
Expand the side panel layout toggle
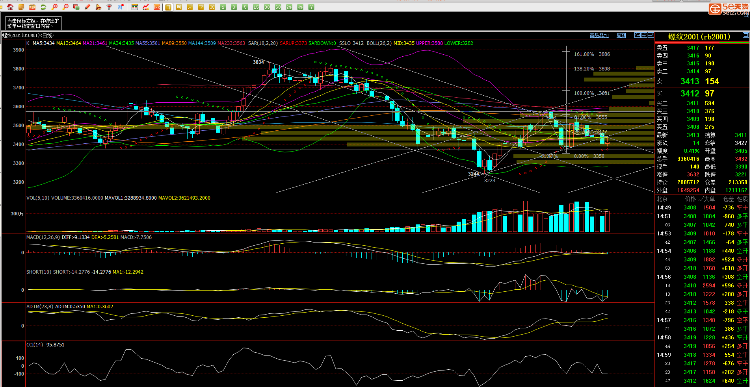651,35
